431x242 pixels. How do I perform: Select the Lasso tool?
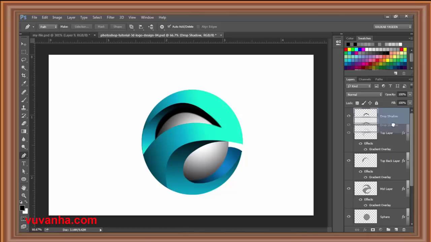(24, 60)
